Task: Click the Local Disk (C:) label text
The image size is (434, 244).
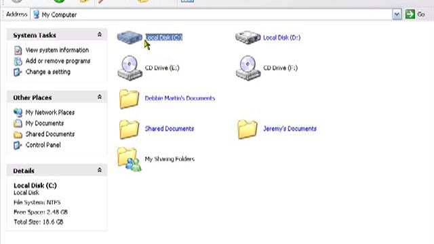Action: pyautogui.click(x=163, y=38)
